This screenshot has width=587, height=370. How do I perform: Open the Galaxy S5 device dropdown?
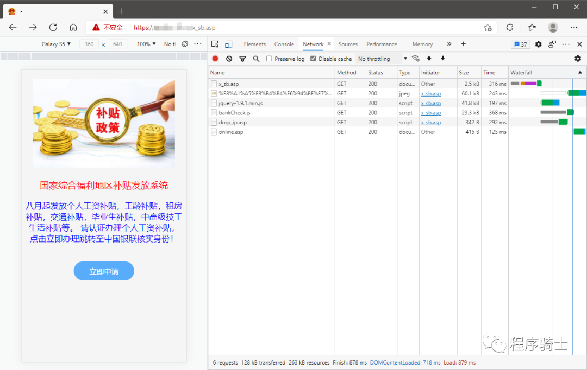coord(56,44)
